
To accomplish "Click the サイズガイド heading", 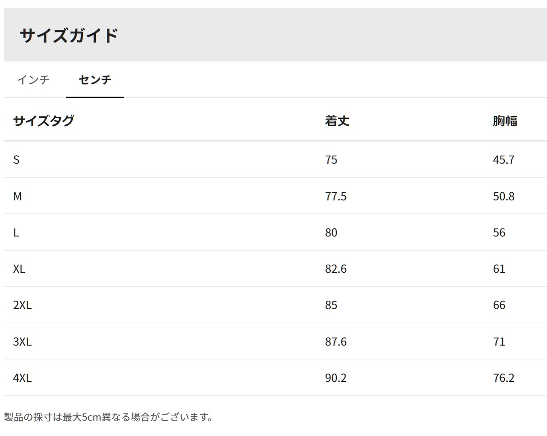I will pos(69,35).
